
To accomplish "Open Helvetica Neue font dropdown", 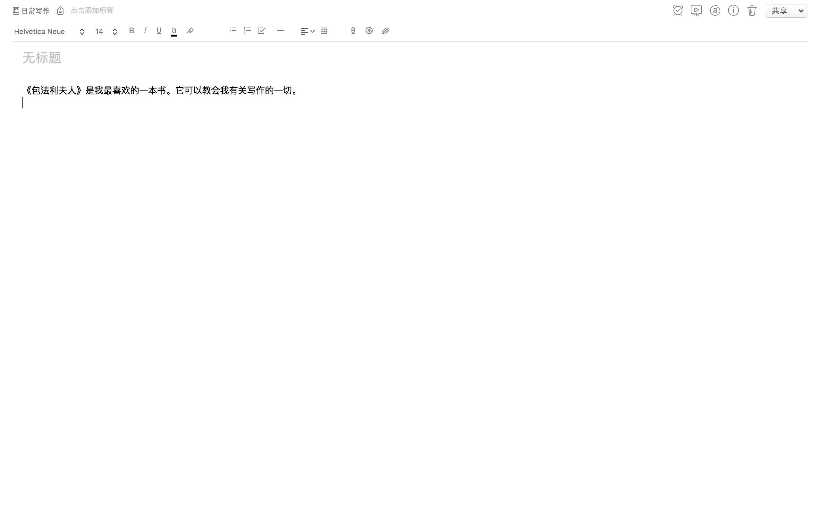I will (x=49, y=31).
